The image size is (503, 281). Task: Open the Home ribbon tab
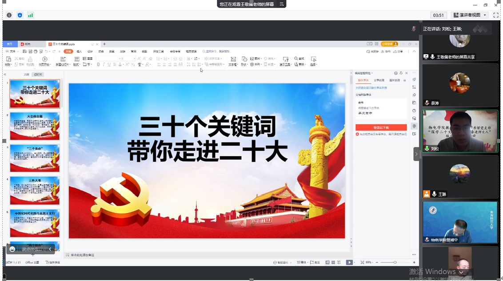pos(68,51)
